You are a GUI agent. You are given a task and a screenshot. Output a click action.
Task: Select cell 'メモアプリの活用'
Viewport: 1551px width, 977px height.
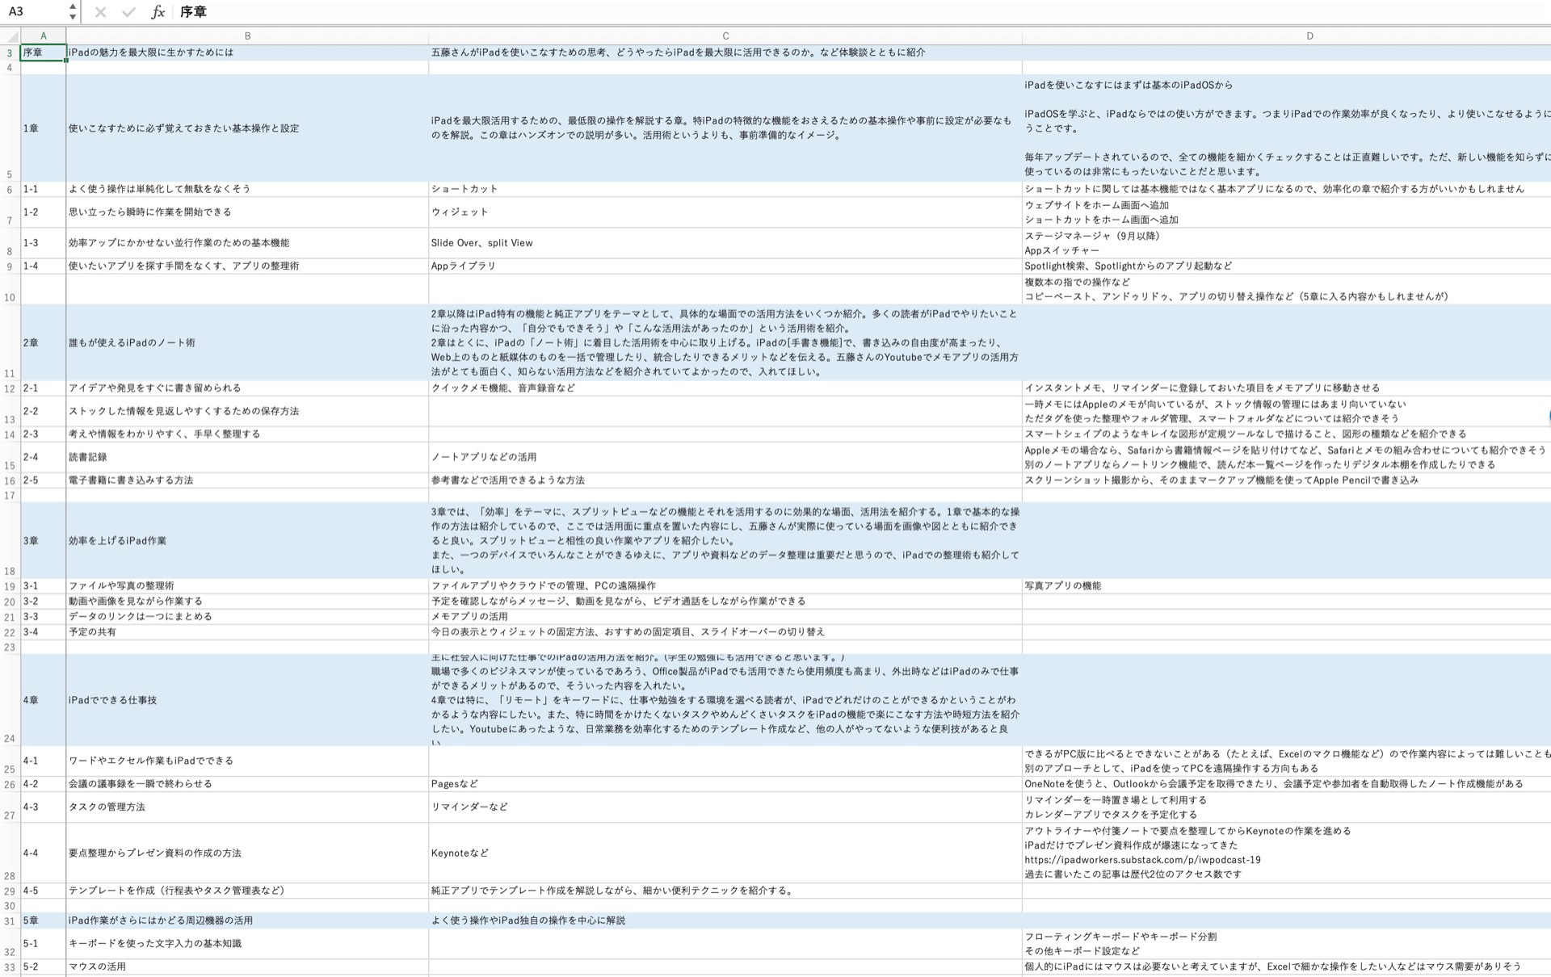point(725,617)
